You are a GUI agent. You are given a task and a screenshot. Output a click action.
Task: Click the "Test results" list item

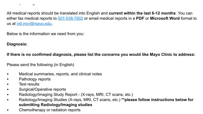(x=29, y=84)
